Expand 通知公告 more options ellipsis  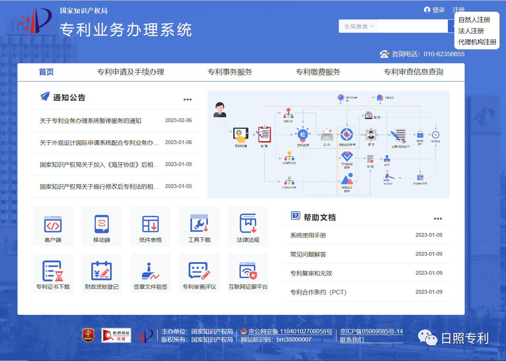(x=187, y=99)
